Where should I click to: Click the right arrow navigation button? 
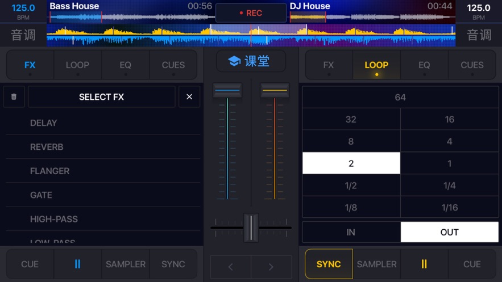coord(271,267)
